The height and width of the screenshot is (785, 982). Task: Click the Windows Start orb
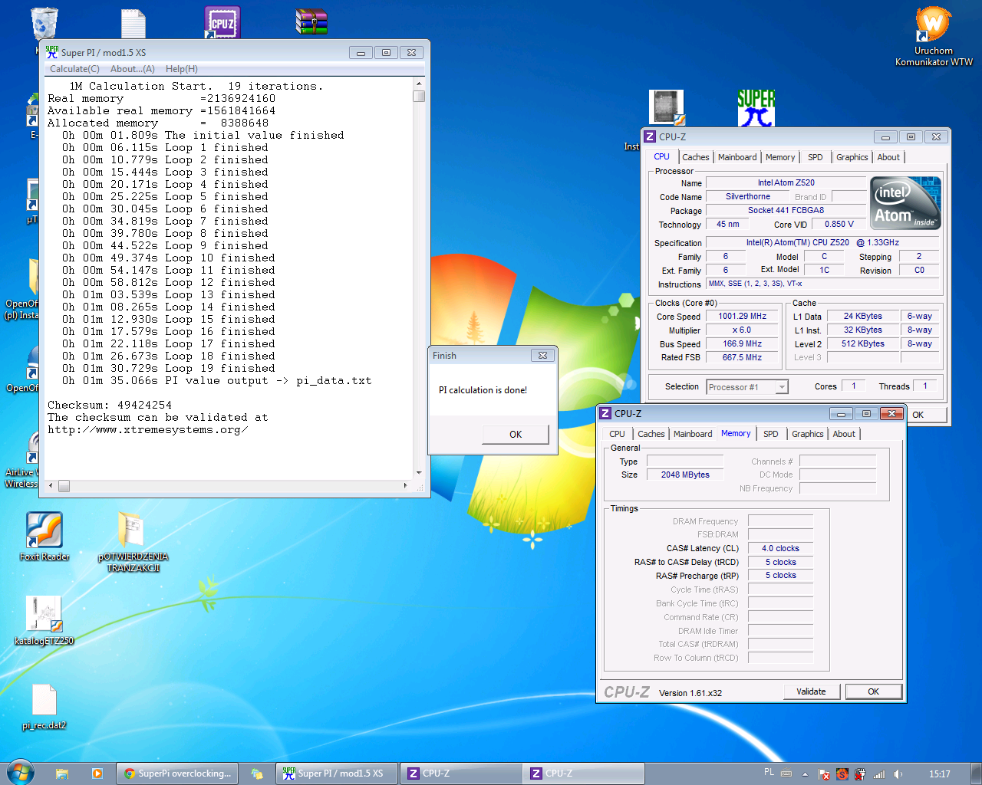20,773
